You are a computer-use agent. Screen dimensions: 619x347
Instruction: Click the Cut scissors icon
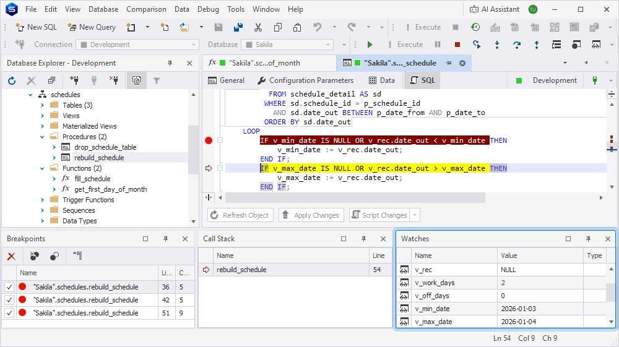258,27
